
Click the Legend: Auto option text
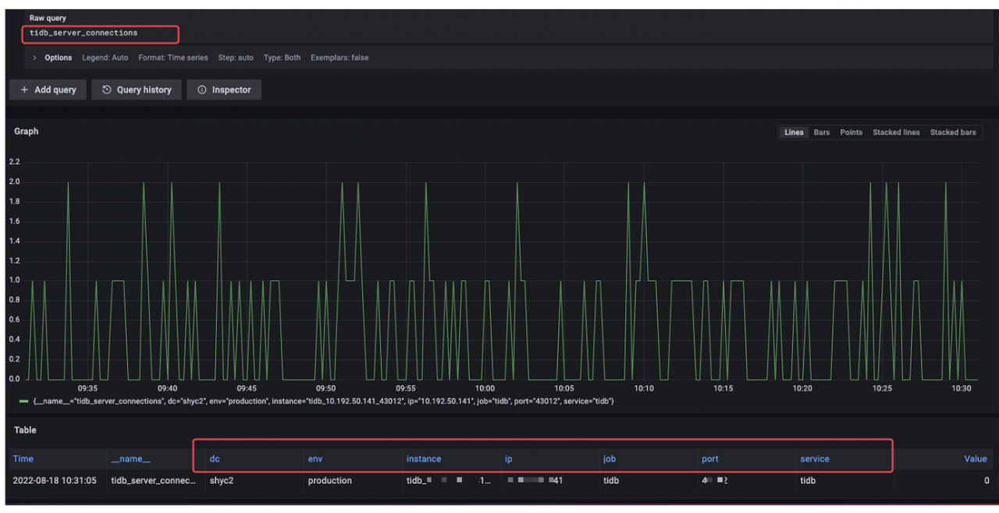pyautogui.click(x=105, y=58)
